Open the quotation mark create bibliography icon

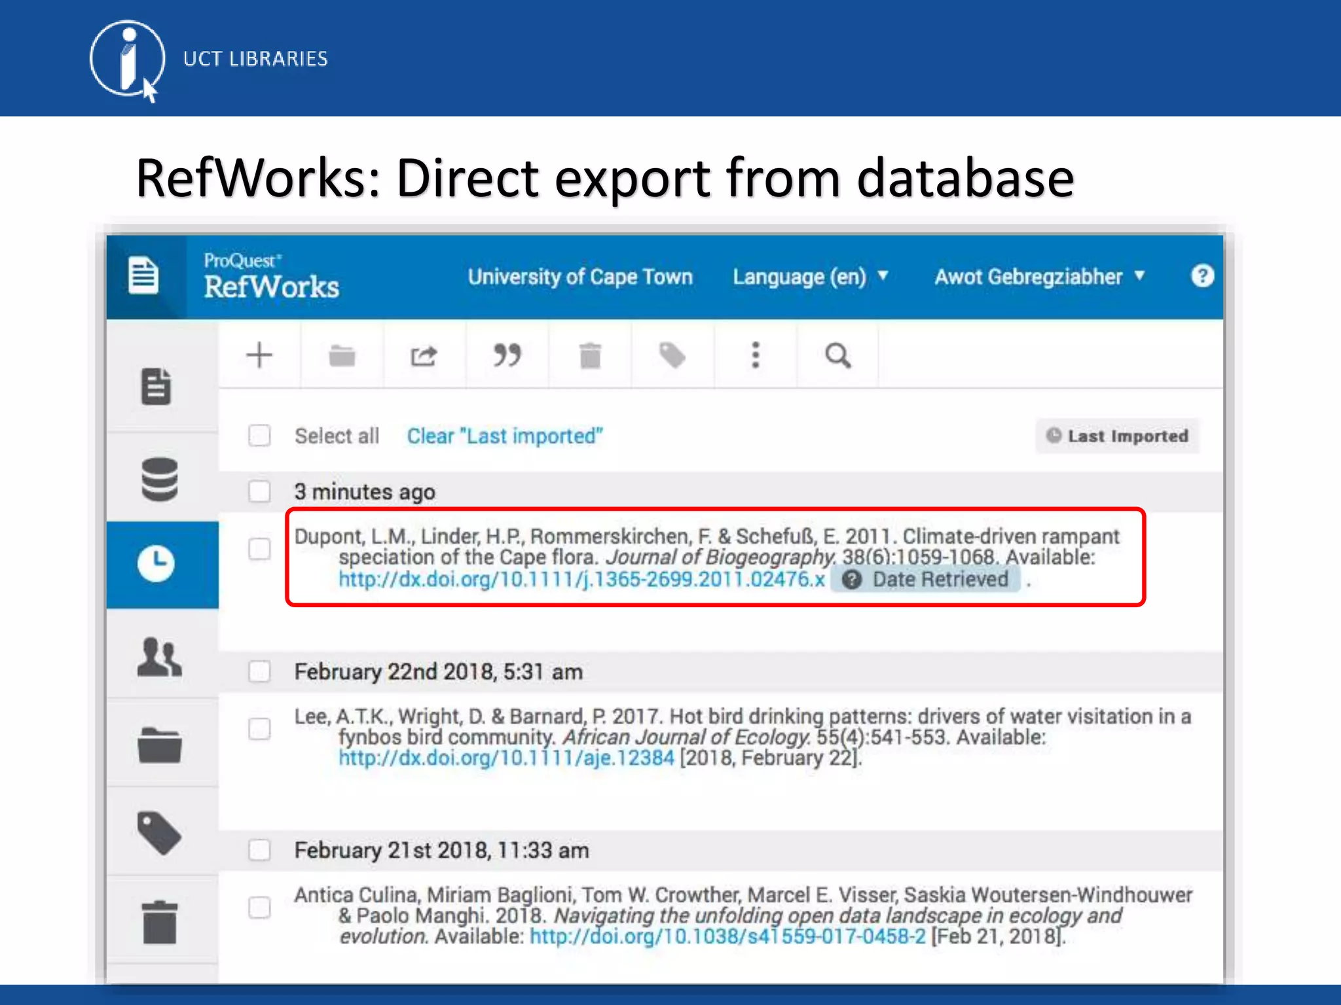click(x=507, y=355)
